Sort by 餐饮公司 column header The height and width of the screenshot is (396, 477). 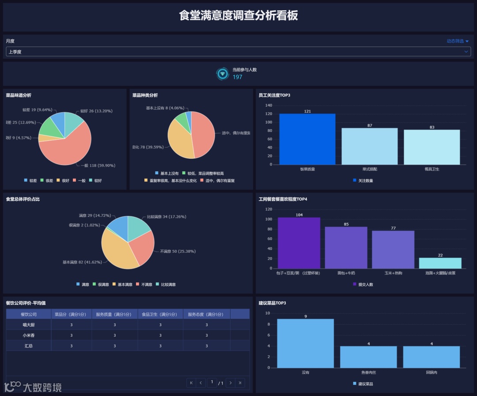(29, 314)
